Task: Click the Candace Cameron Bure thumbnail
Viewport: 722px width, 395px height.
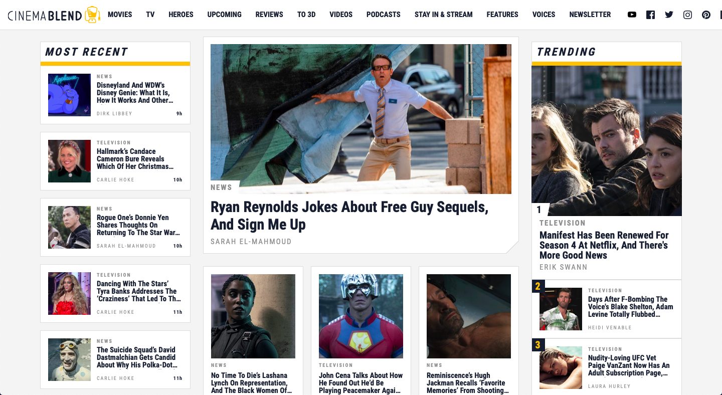Action: pyautogui.click(x=69, y=161)
